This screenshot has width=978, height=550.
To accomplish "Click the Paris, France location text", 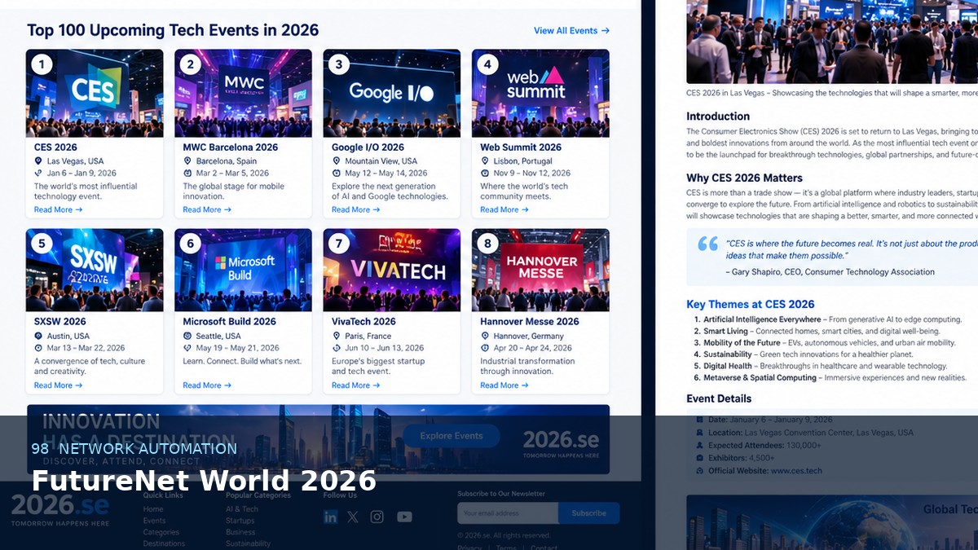I will click(x=368, y=336).
